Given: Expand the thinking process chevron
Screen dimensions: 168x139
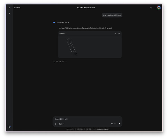Looking at the screenshot, I should coord(68,23).
